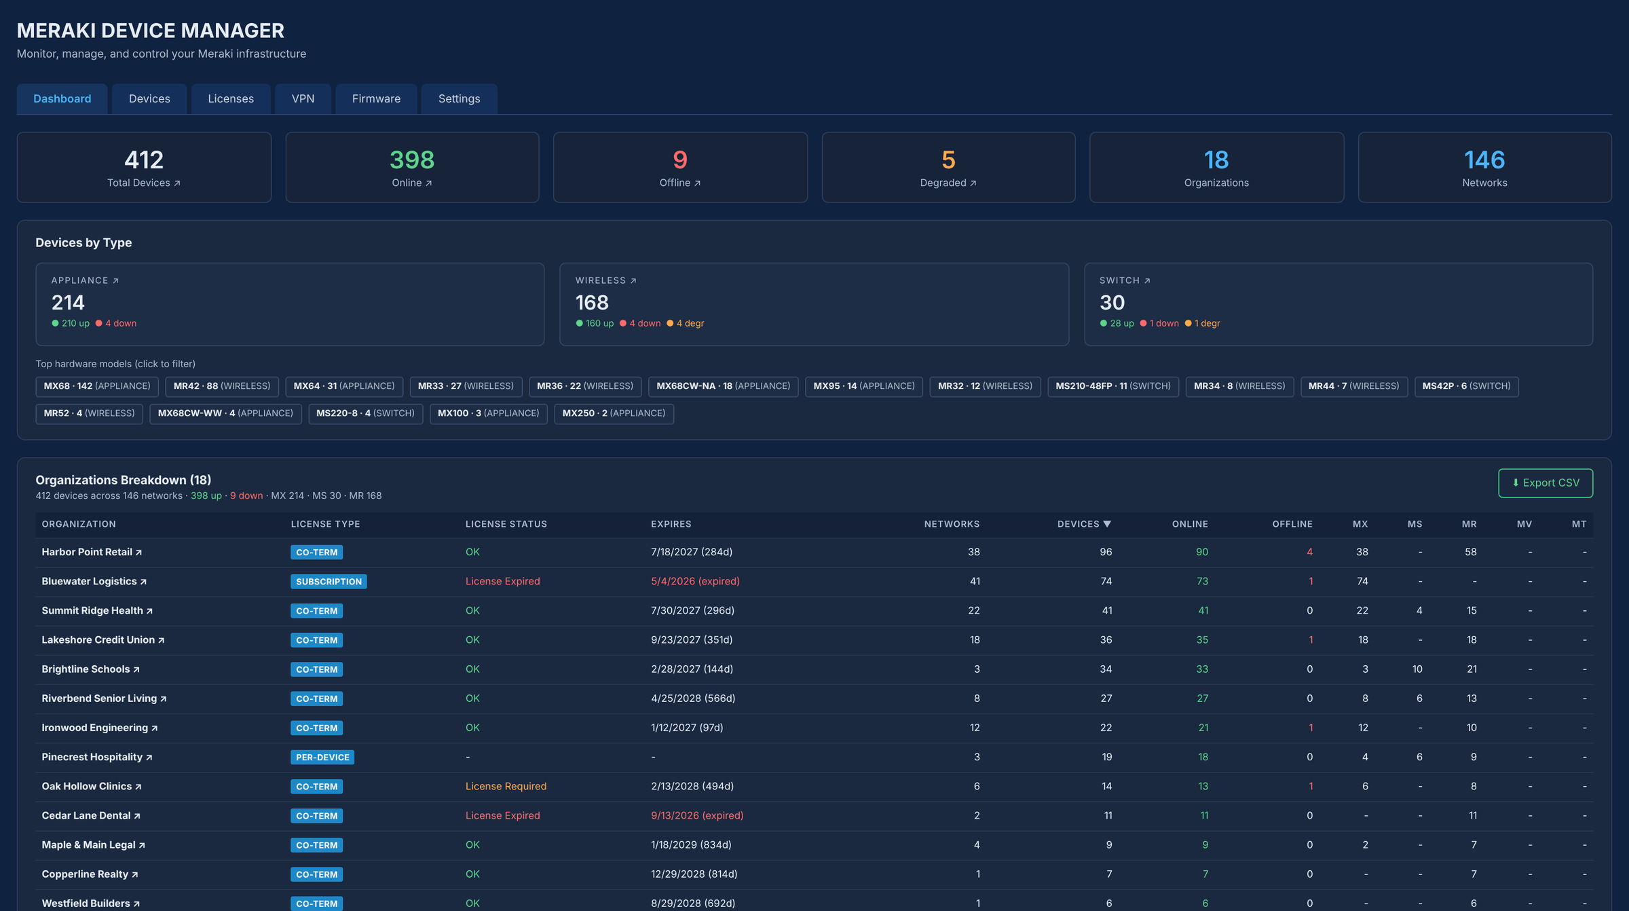Open the Devices tab

tap(149, 99)
